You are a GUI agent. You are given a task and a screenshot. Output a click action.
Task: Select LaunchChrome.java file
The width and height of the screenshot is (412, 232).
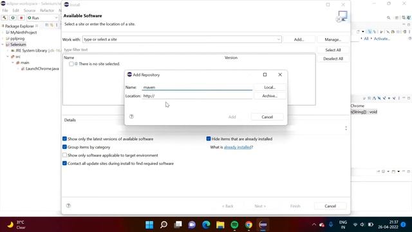click(x=42, y=69)
